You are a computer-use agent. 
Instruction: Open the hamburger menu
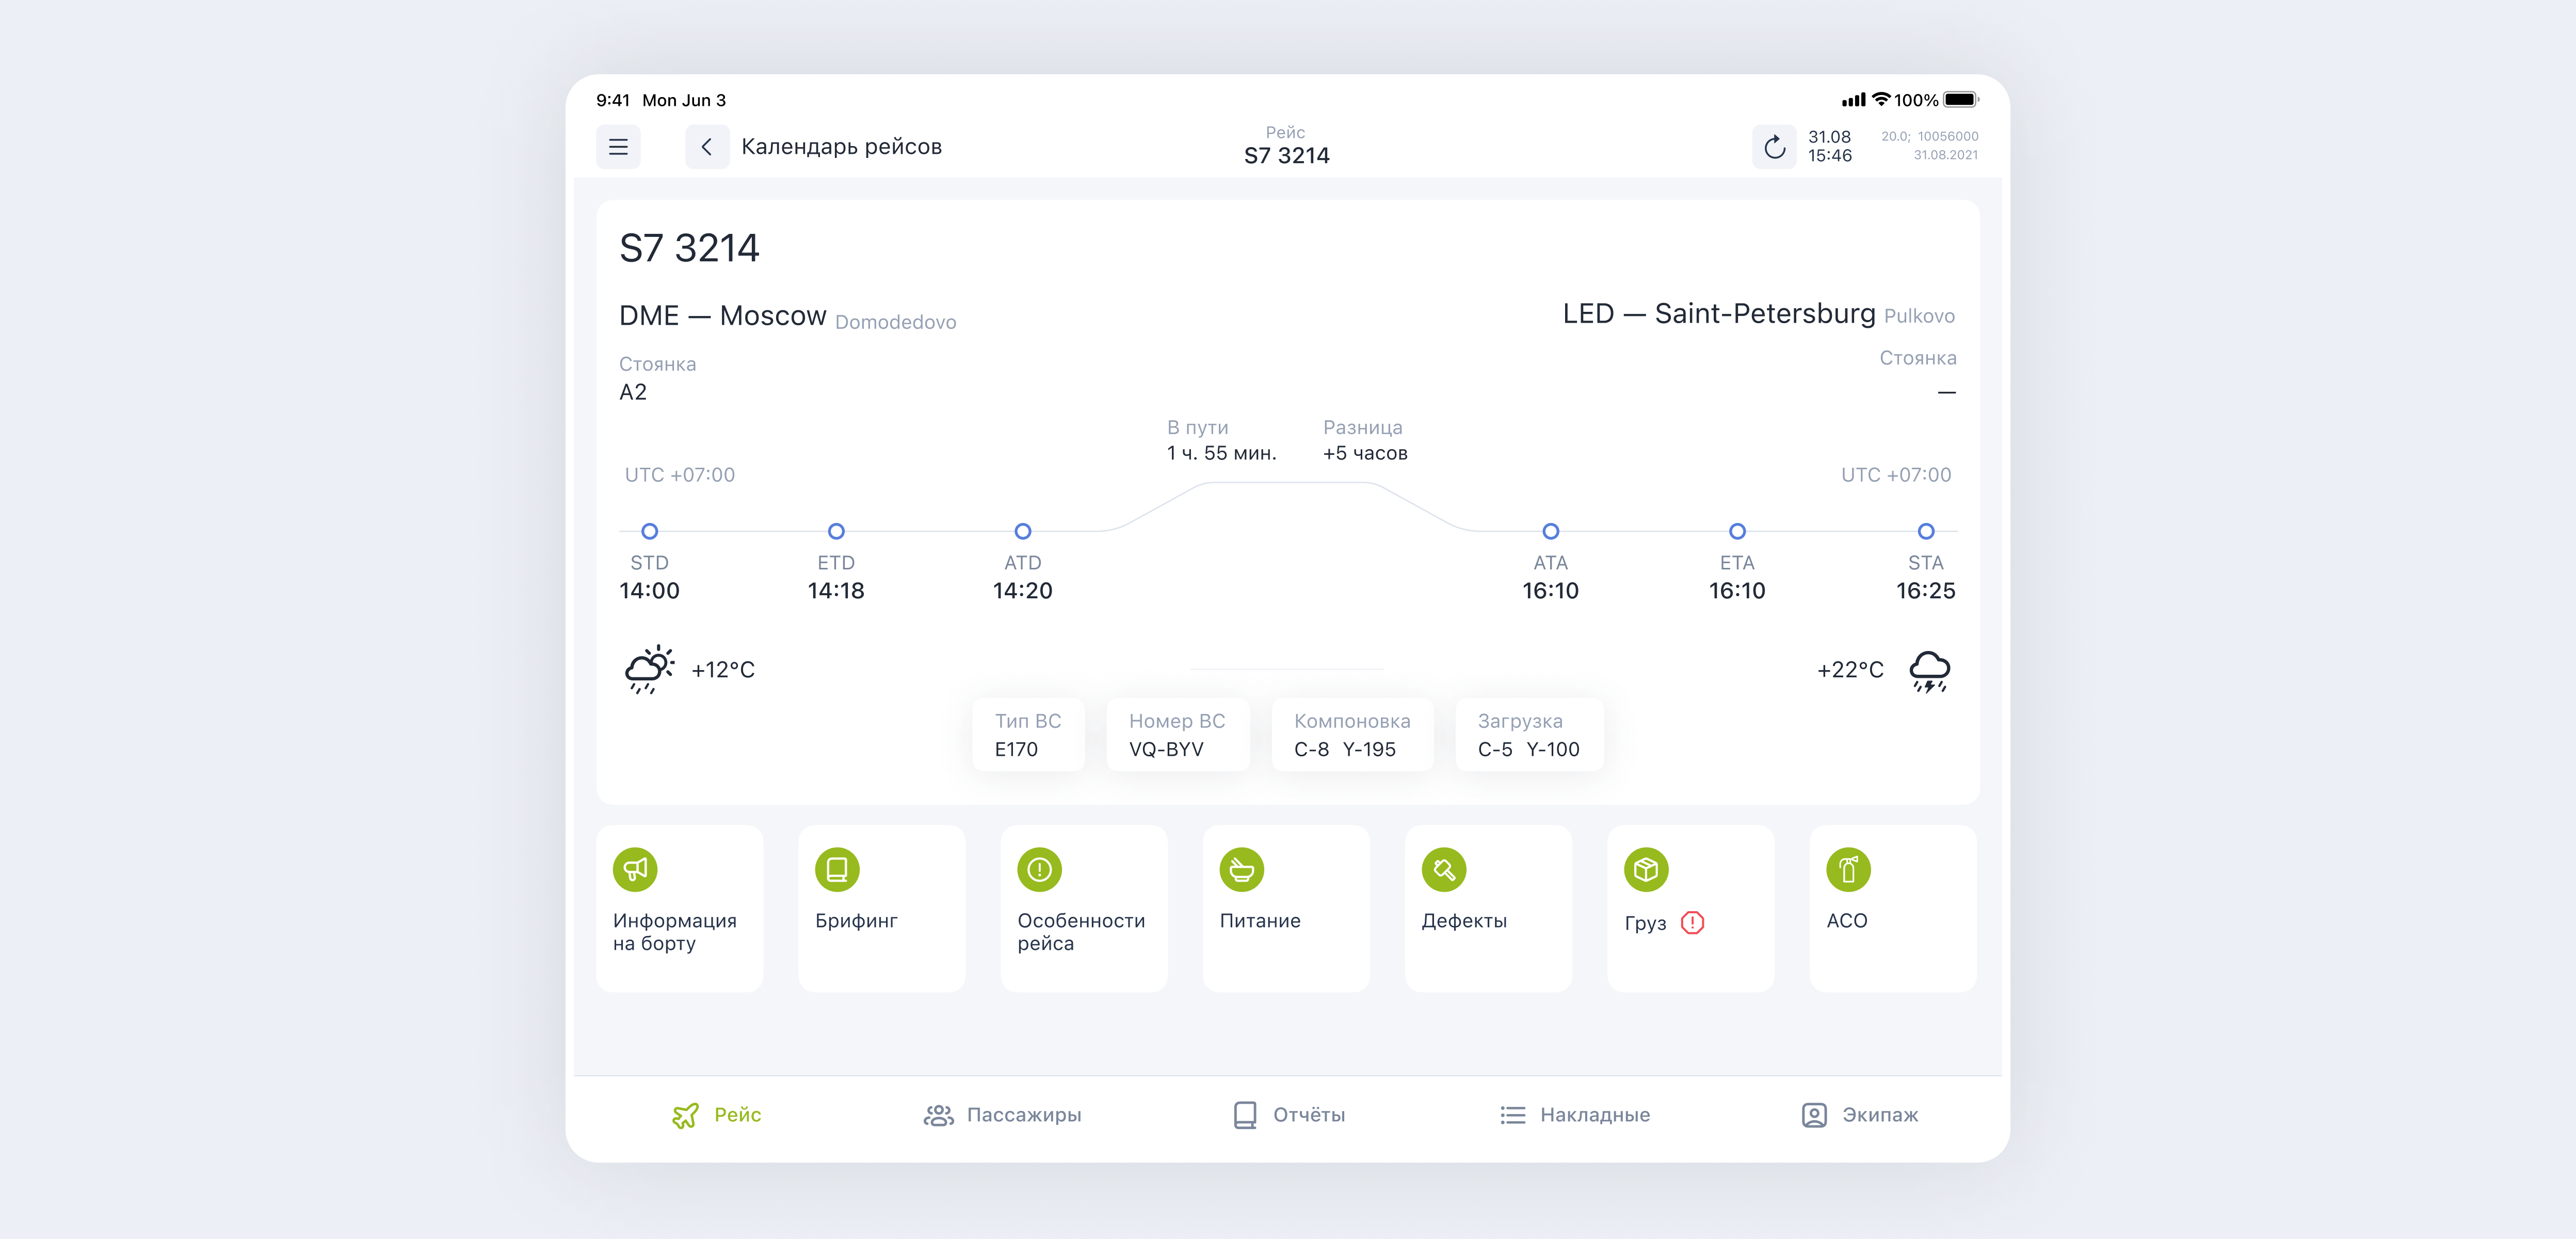coord(618,147)
